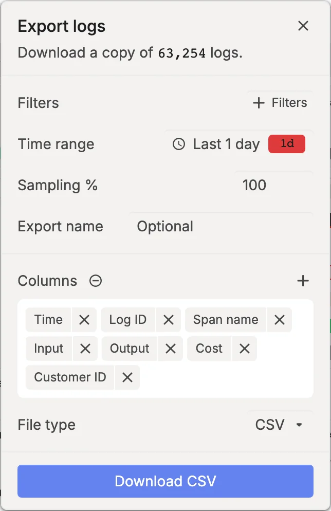The image size is (331, 511).
Task: Select the Customer ID column label
Action: coord(70,377)
